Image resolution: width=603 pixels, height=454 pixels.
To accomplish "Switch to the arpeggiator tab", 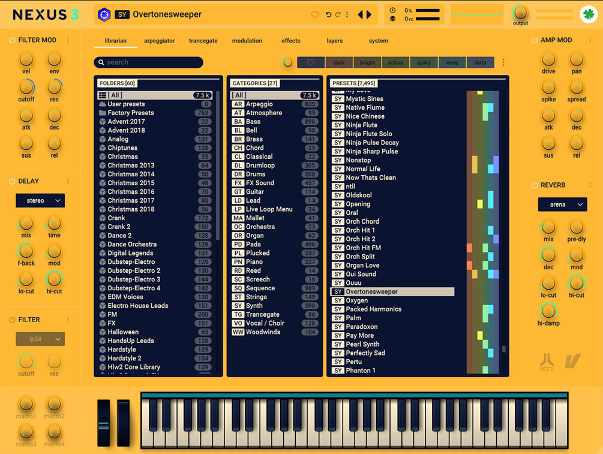I will pos(159,41).
